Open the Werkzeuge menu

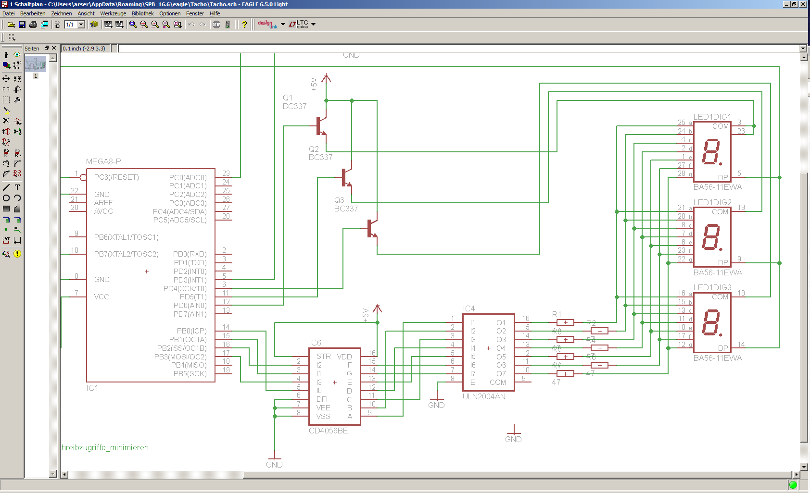pos(113,13)
